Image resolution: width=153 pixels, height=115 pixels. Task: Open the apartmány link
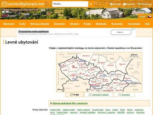click(x=139, y=110)
